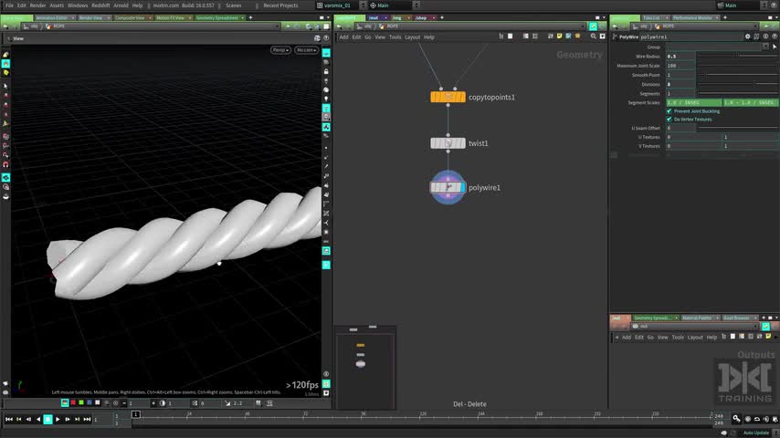Click the viewport lock camera icon
Viewport: 780px width, 438px height.
click(x=326, y=71)
